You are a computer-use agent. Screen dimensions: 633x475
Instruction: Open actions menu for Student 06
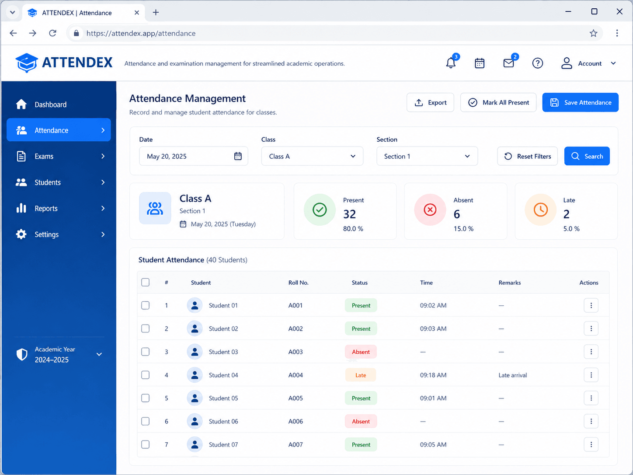591,421
